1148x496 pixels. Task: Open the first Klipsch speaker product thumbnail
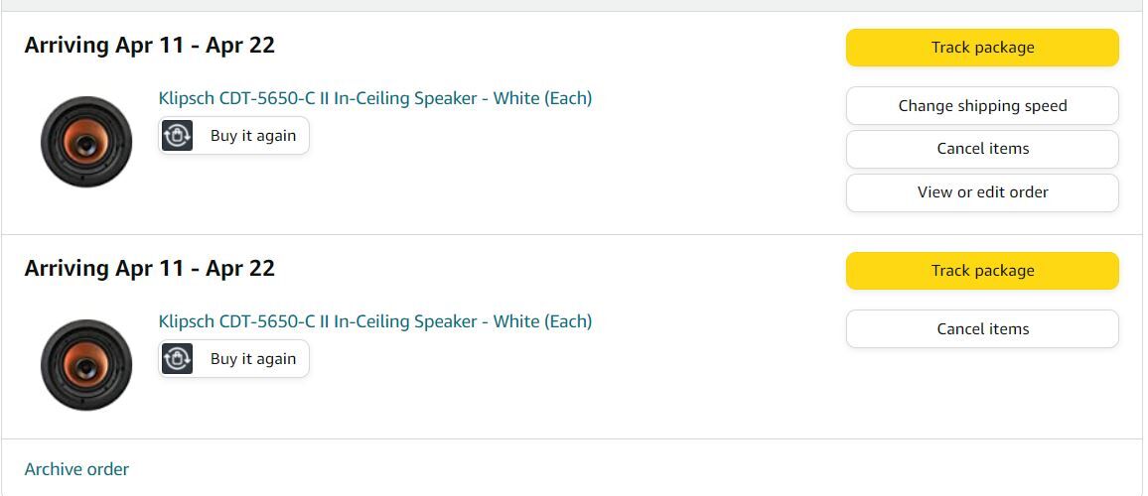point(86,142)
